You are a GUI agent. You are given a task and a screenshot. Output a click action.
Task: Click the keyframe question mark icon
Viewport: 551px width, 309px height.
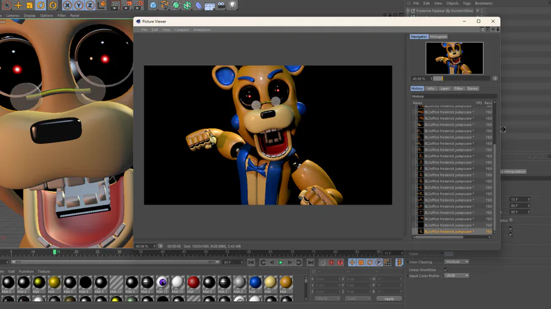pos(340,263)
